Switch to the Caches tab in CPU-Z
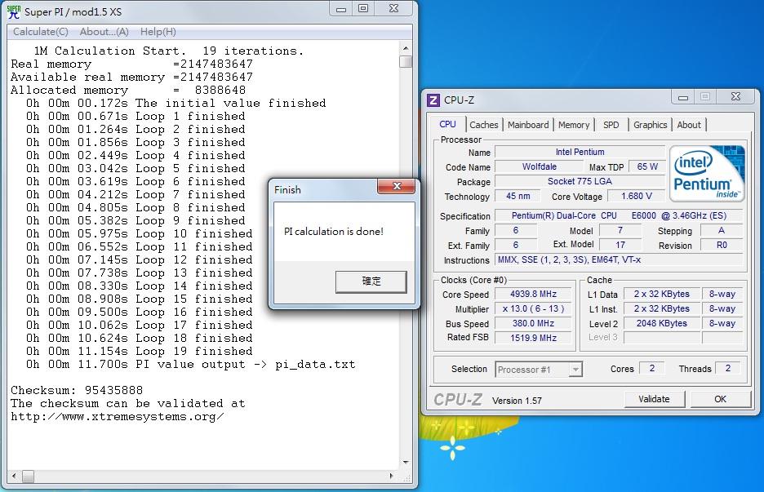 tap(484, 125)
